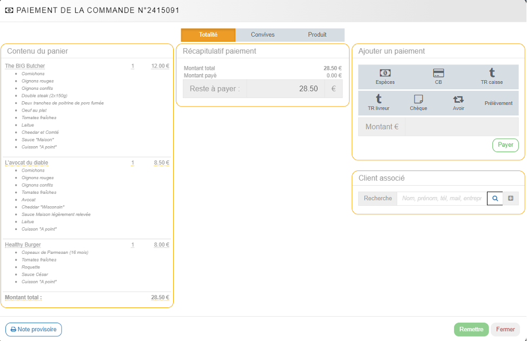Switch to Totalité tab

pos(208,35)
